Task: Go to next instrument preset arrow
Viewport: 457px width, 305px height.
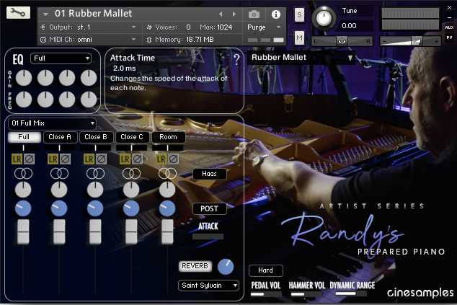Action: tap(234, 14)
